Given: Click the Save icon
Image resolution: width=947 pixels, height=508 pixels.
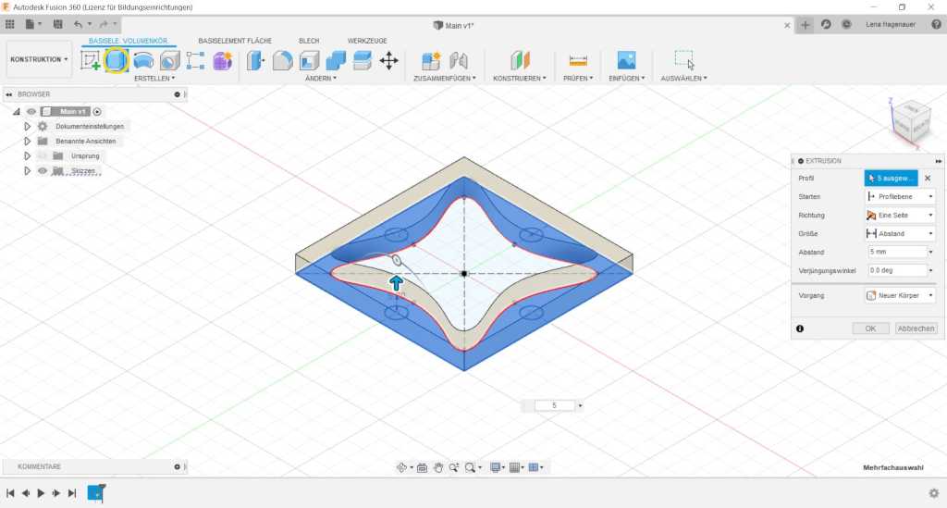Looking at the screenshot, I should click(x=58, y=24).
